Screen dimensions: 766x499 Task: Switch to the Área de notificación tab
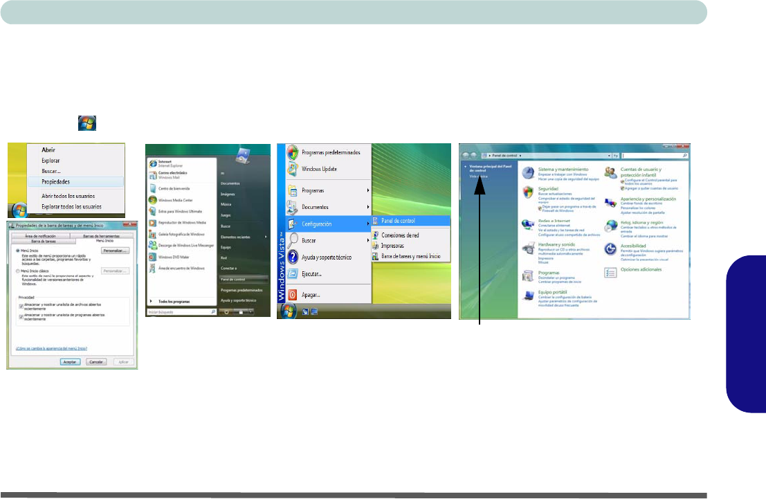coord(41,235)
